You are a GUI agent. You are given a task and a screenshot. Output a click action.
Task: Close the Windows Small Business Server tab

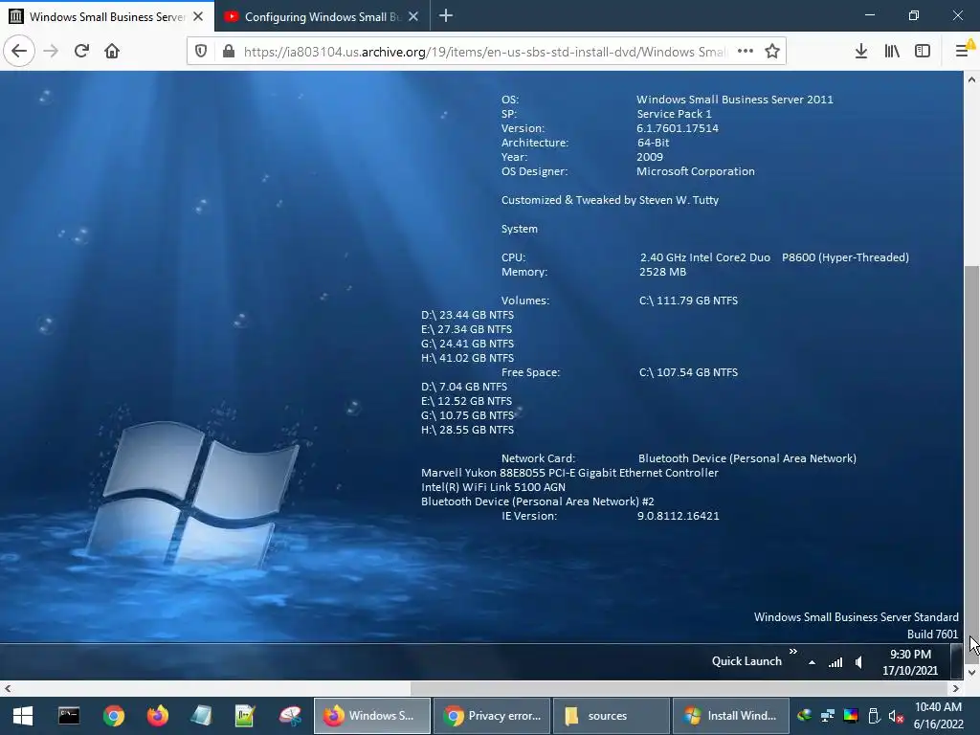pos(198,16)
